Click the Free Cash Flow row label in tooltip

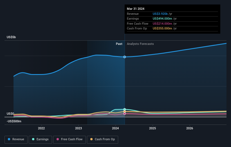pos(138,24)
